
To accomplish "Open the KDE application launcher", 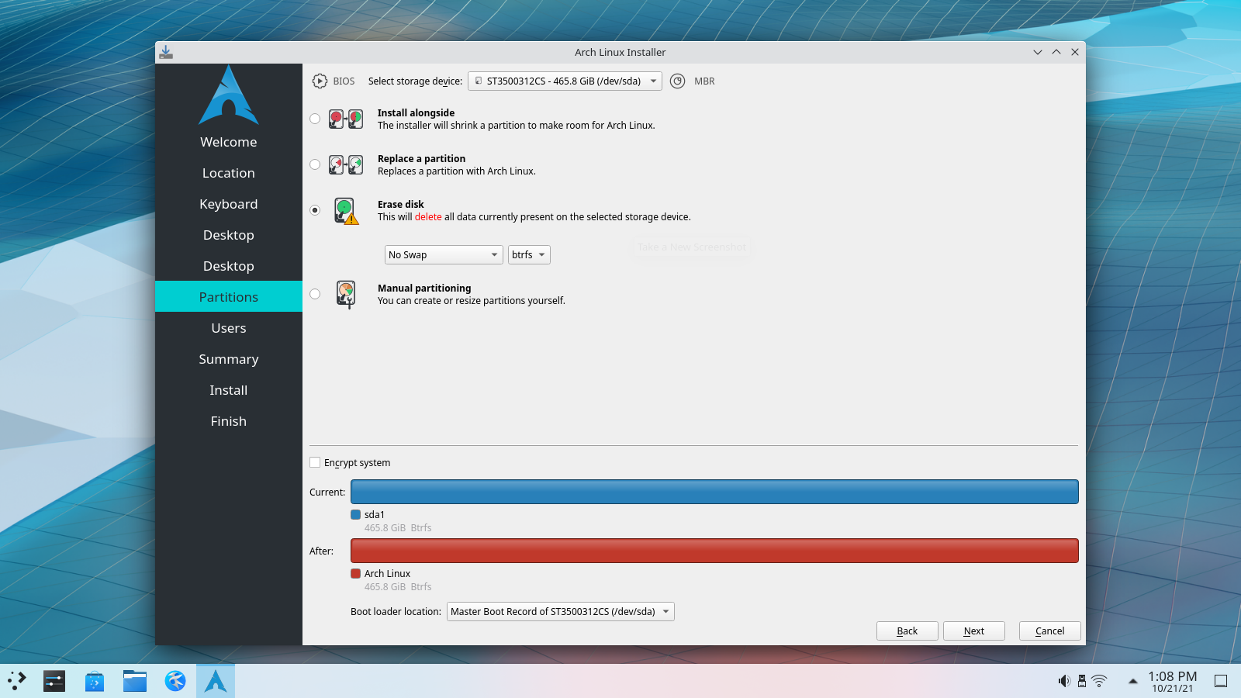I will [17, 681].
